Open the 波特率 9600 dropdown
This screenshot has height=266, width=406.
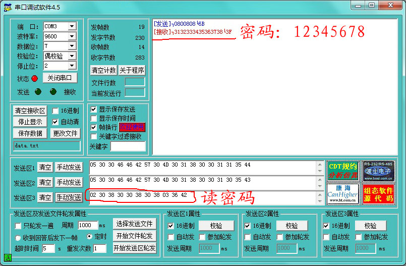[72, 36]
